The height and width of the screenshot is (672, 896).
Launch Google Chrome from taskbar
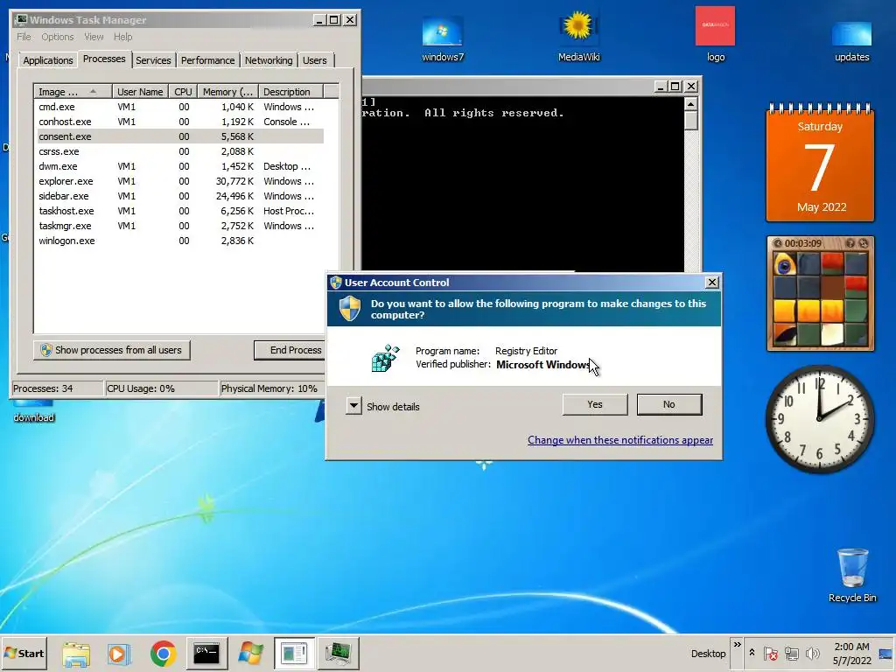163,654
